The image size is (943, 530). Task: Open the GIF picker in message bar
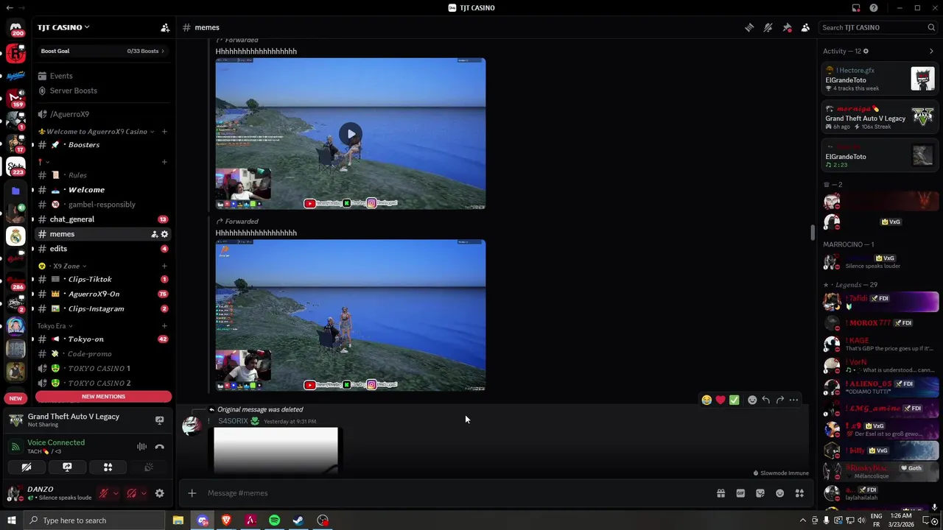click(x=740, y=493)
